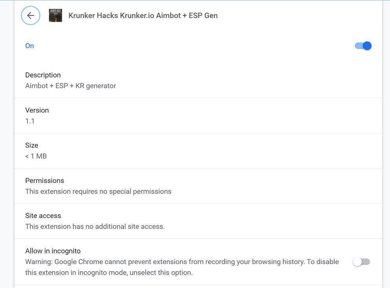Screen dimensions: 390x288
Task: Click the 'Aimbot + ESP Gen' title ending
Action: click(187, 15)
